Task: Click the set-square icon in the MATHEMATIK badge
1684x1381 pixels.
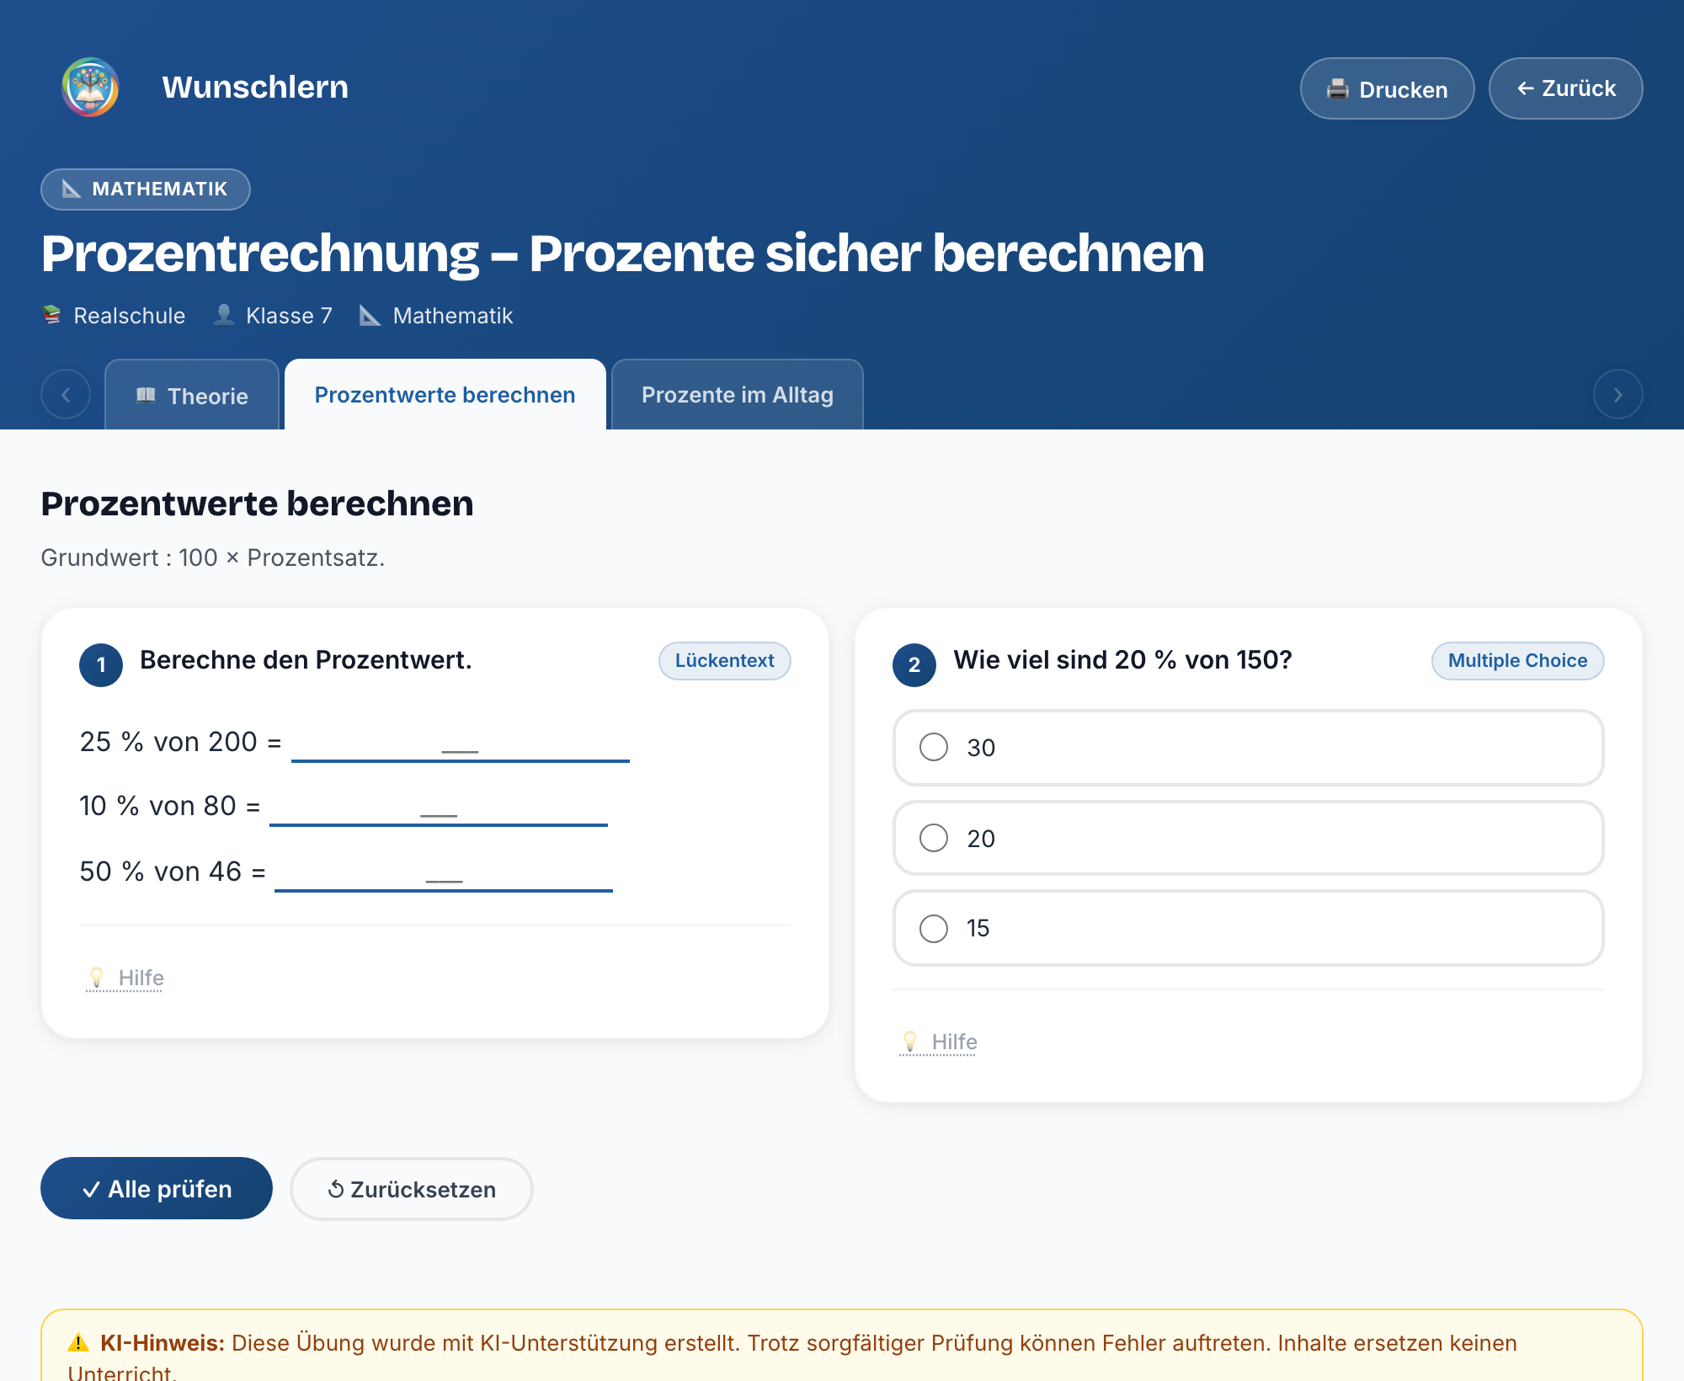Action: (x=72, y=189)
